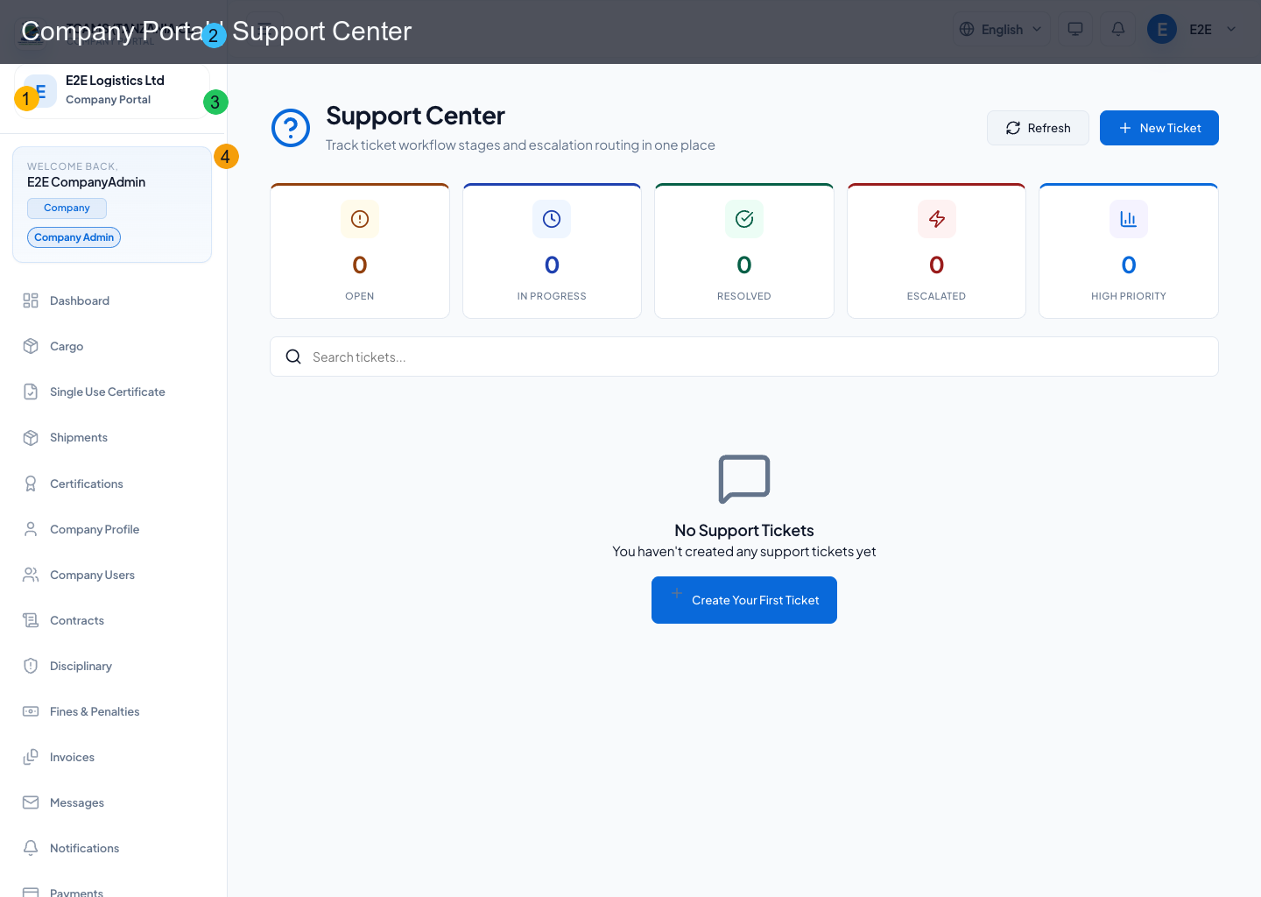
Task: Click the Disciplinary shield icon
Action: point(31,666)
